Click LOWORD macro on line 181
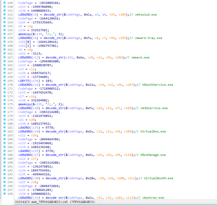This screenshot has height=206, width=217. click(x=24, y=128)
